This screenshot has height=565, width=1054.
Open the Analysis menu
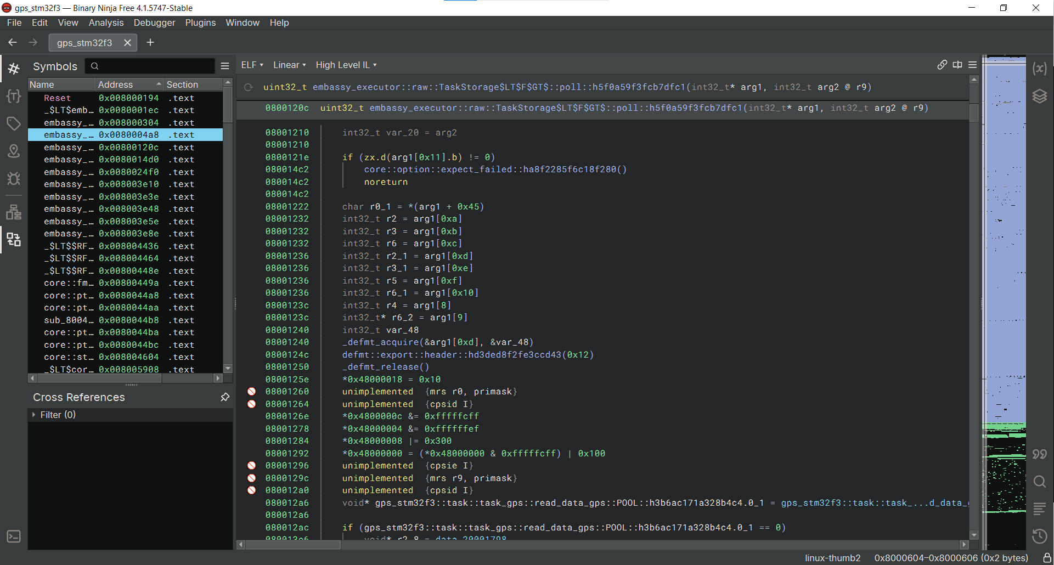point(106,22)
